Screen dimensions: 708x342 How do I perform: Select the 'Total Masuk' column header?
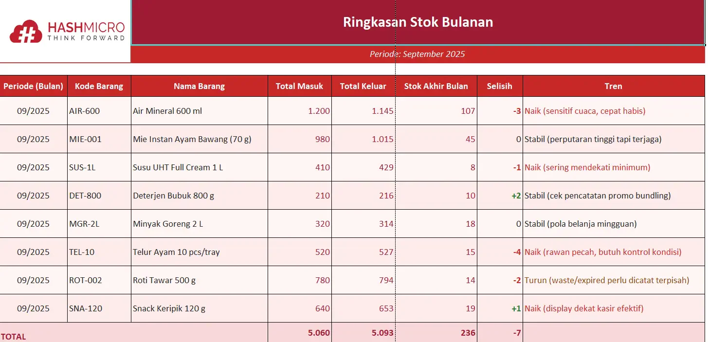pyautogui.click(x=300, y=86)
